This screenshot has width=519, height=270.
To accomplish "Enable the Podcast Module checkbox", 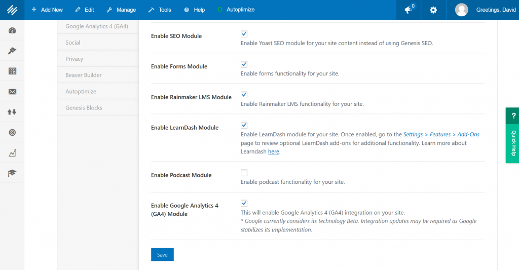I will 244,173.
